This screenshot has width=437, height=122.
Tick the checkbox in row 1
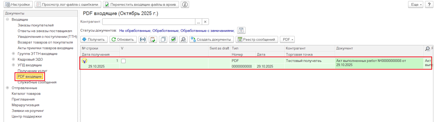[123, 61]
